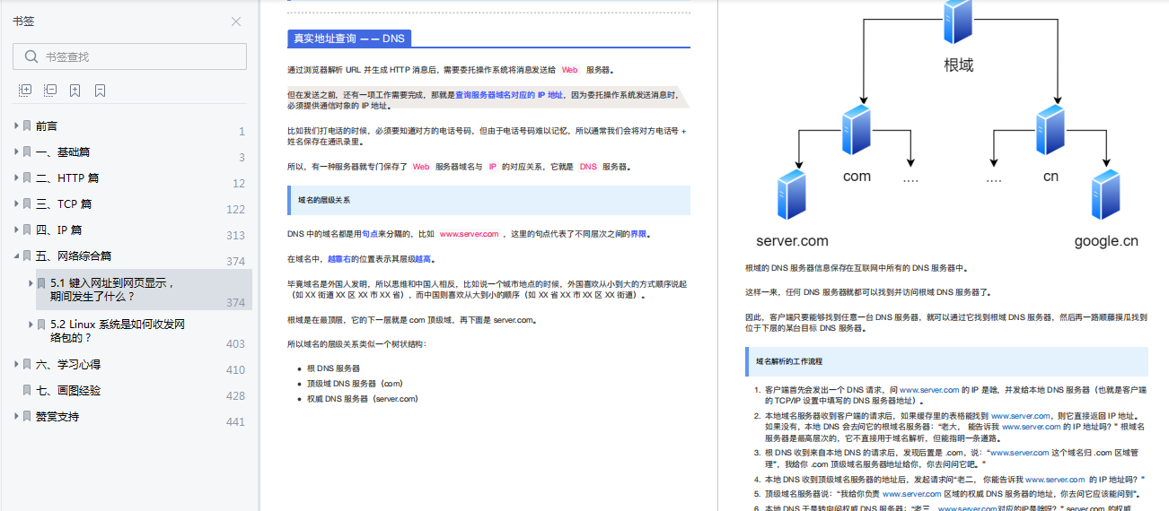
Task: Click the 真实地址查询 —— DNS section heading
Action: (x=349, y=39)
